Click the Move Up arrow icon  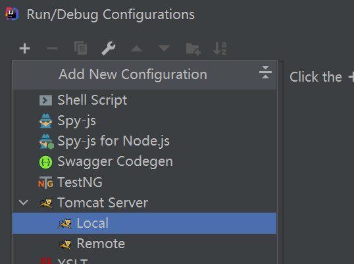click(136, 49)
